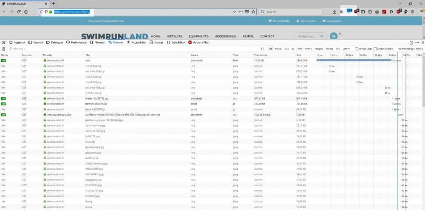Viewport: 425px width, 210px height.
Task: Click the red pen extension icon
Action: tap(384, 12)
